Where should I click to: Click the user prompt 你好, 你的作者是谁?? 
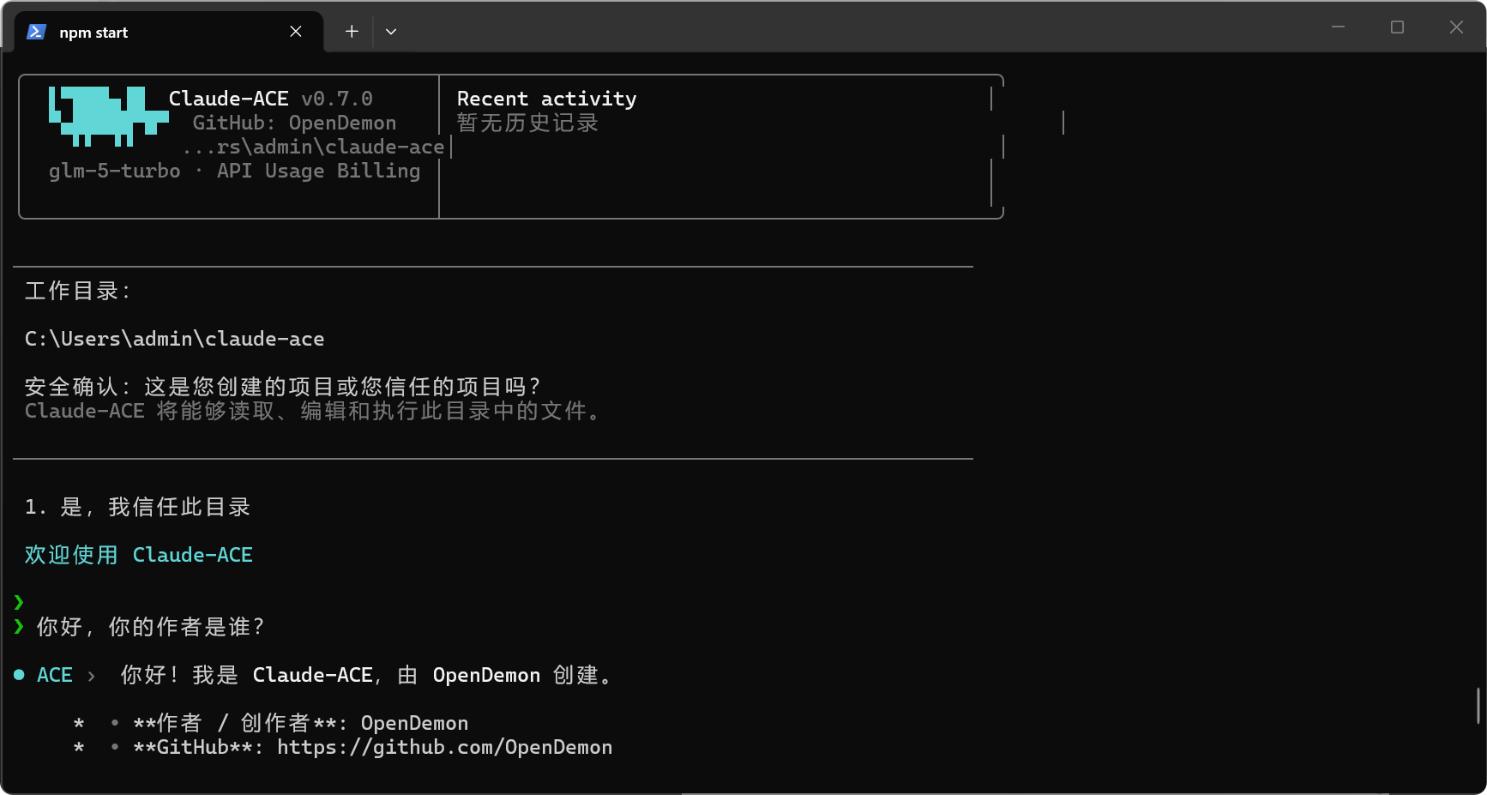click(151, 627)
